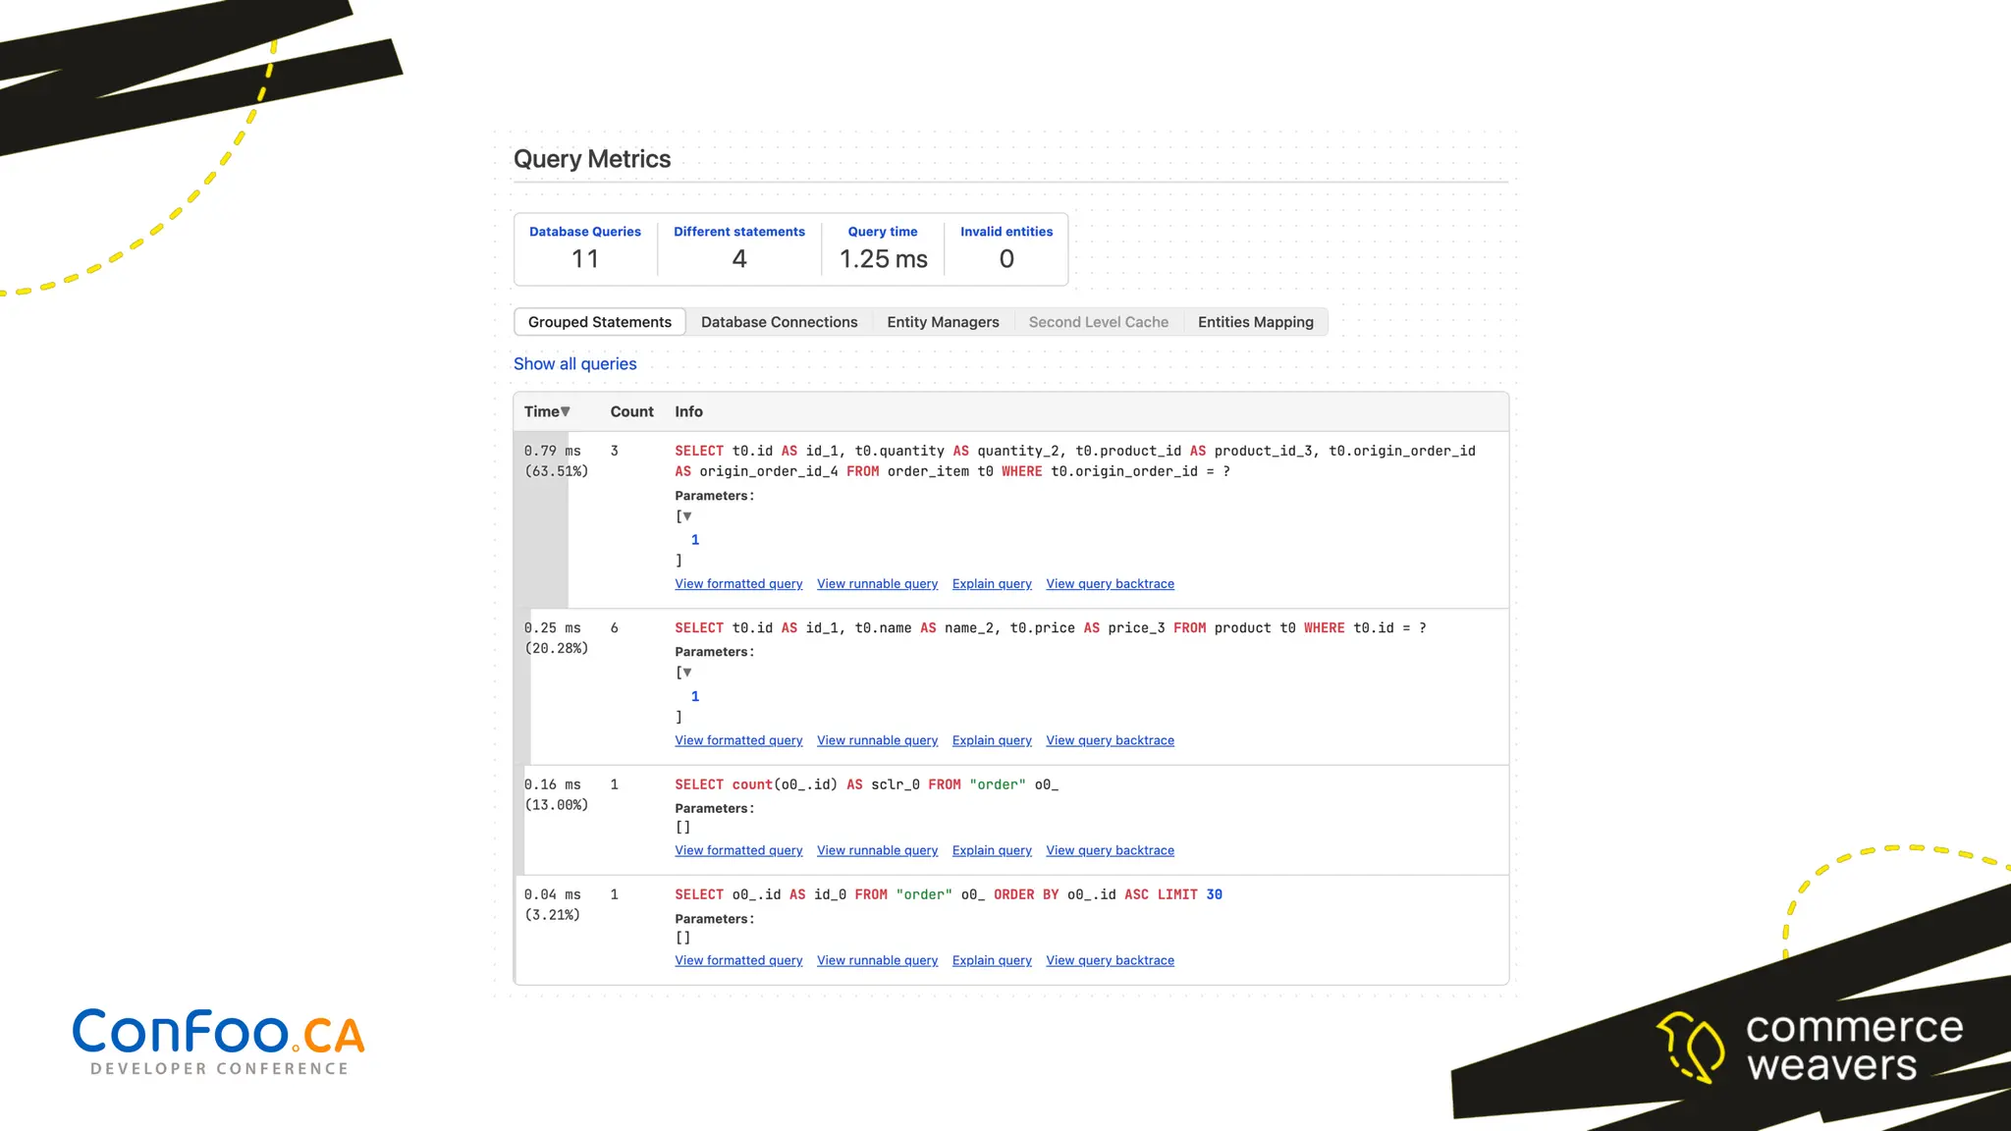Select the Second Level Cache tab
Image resolution: width=2011 pixels, height=1131 pixels.
(x=1098, y=322)
